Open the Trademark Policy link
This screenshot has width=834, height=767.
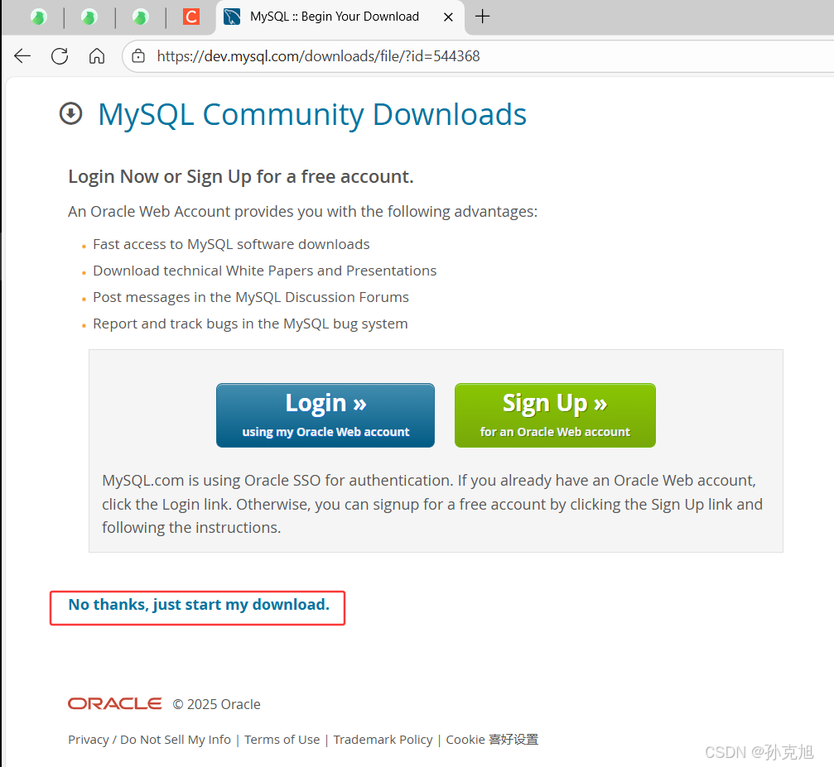point(383,740)
